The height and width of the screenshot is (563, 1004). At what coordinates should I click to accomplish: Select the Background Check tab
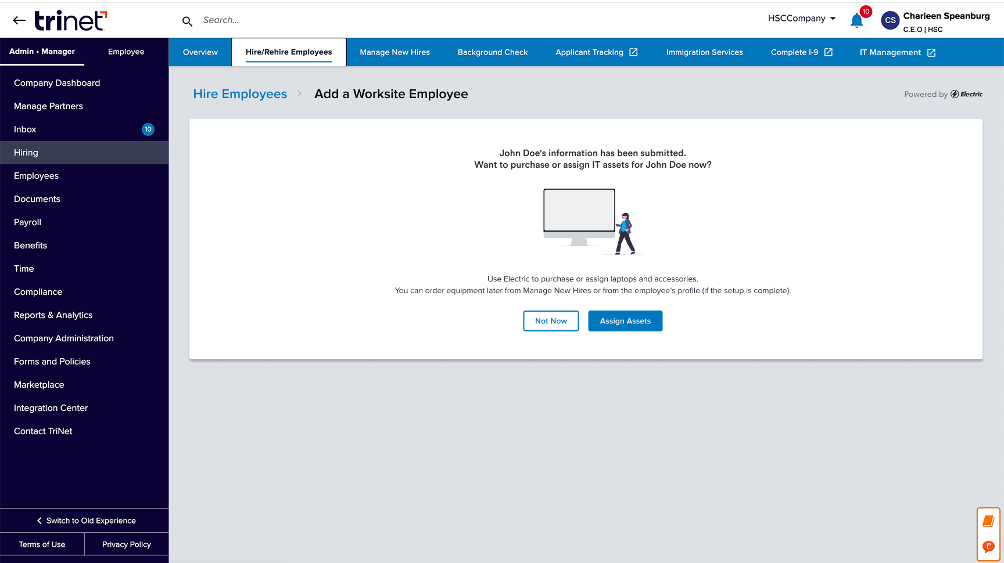click(x=492, y=52)
